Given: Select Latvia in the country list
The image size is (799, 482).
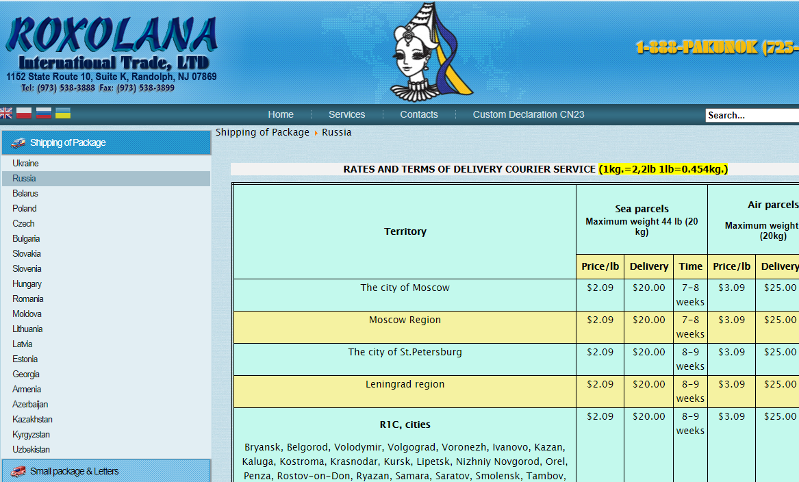Looking at the screenshot, I should (x=23, y=344).
